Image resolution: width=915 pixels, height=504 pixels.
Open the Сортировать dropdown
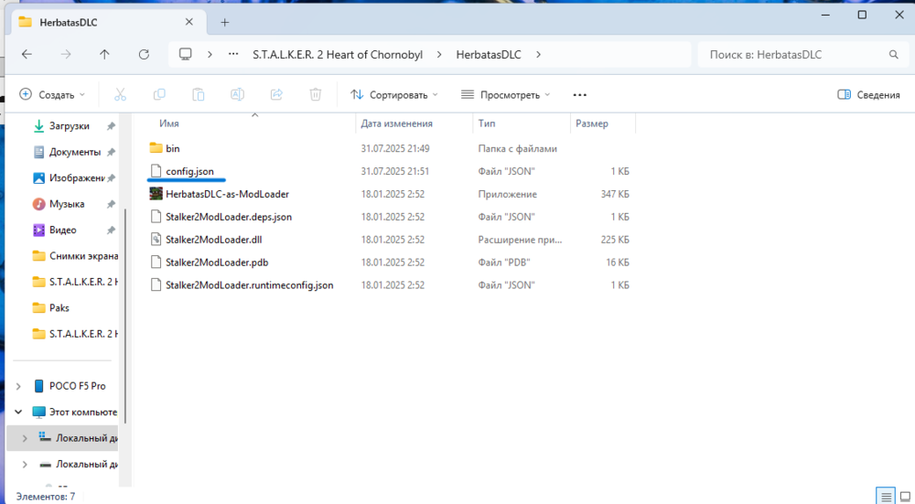pos(394,94)
